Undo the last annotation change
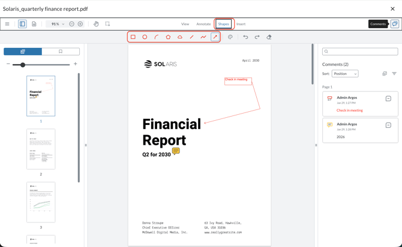The image size is (402, 247). pyautogui.click(x=245, y=37)
